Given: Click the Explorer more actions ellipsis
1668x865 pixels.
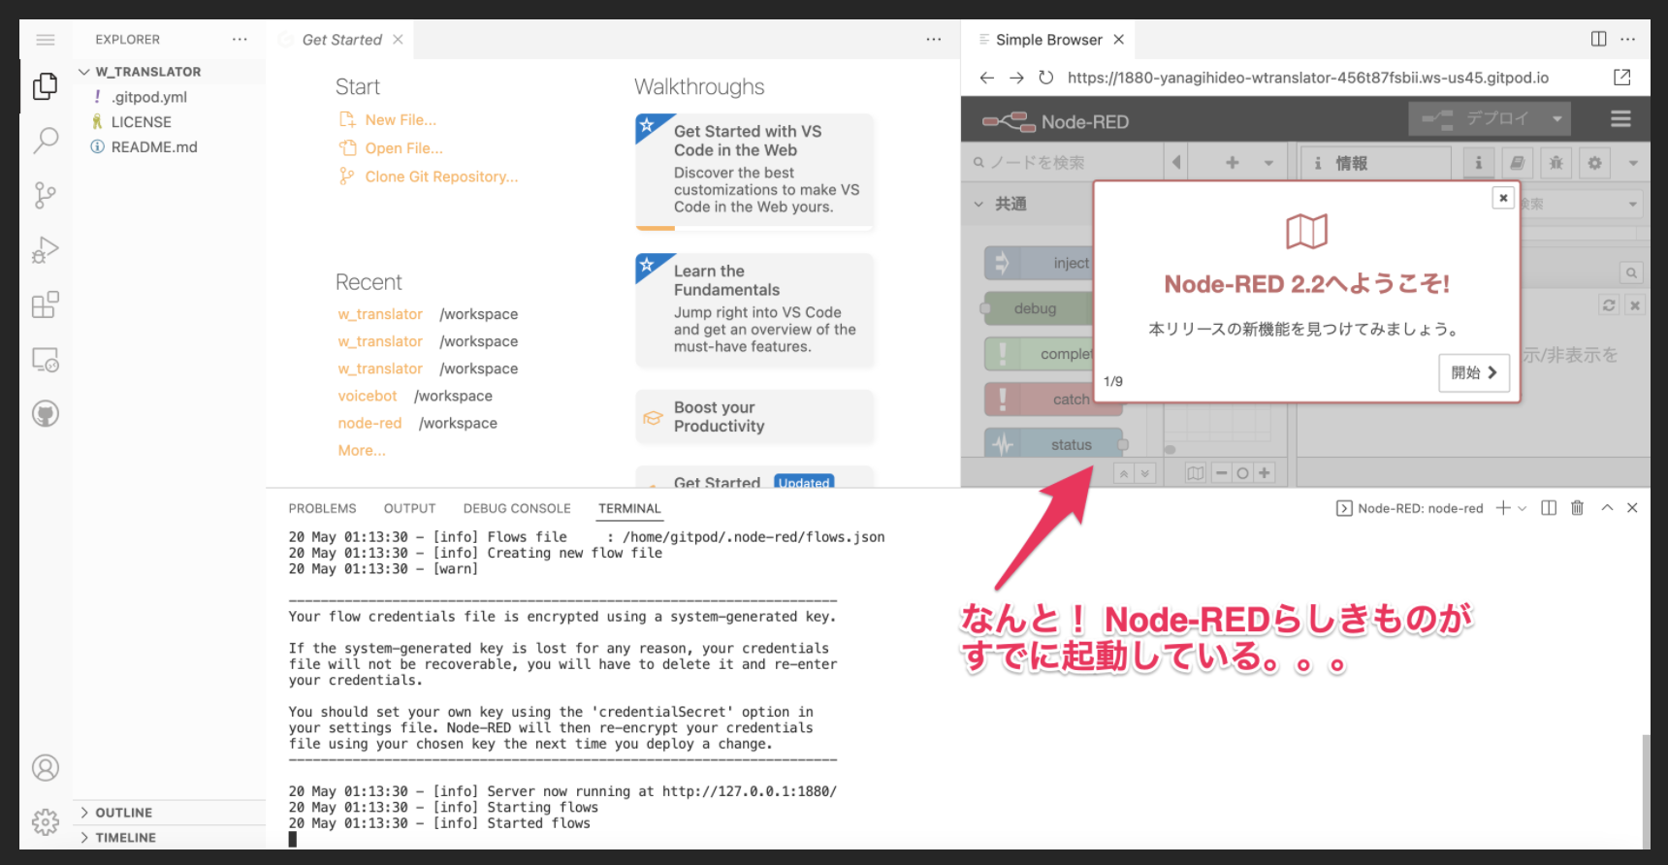Looking at the screenshot, I should point(240,40).
